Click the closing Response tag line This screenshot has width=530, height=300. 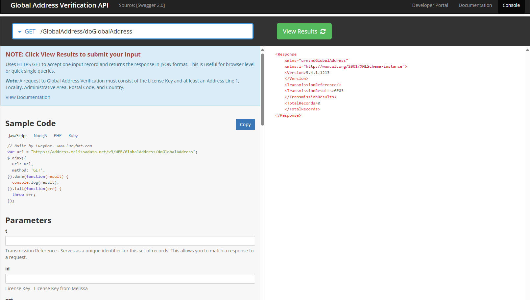(288, 115)
